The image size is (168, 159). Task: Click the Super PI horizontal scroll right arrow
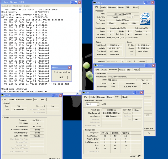coord(78,94)
